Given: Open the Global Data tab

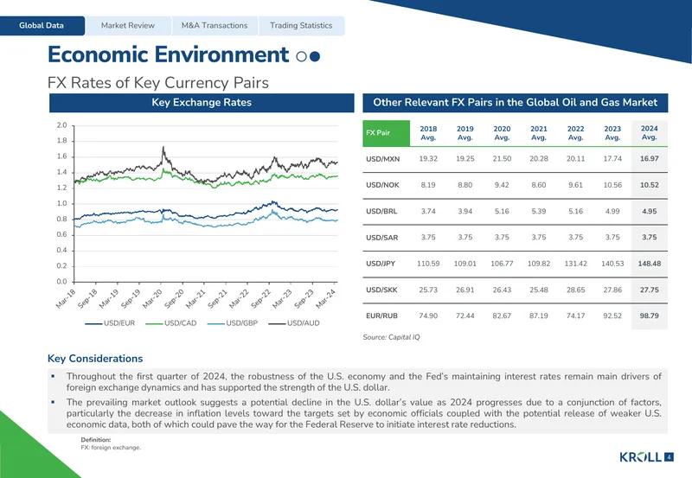Looking at the screenshot, I should (x=42, y=26).
